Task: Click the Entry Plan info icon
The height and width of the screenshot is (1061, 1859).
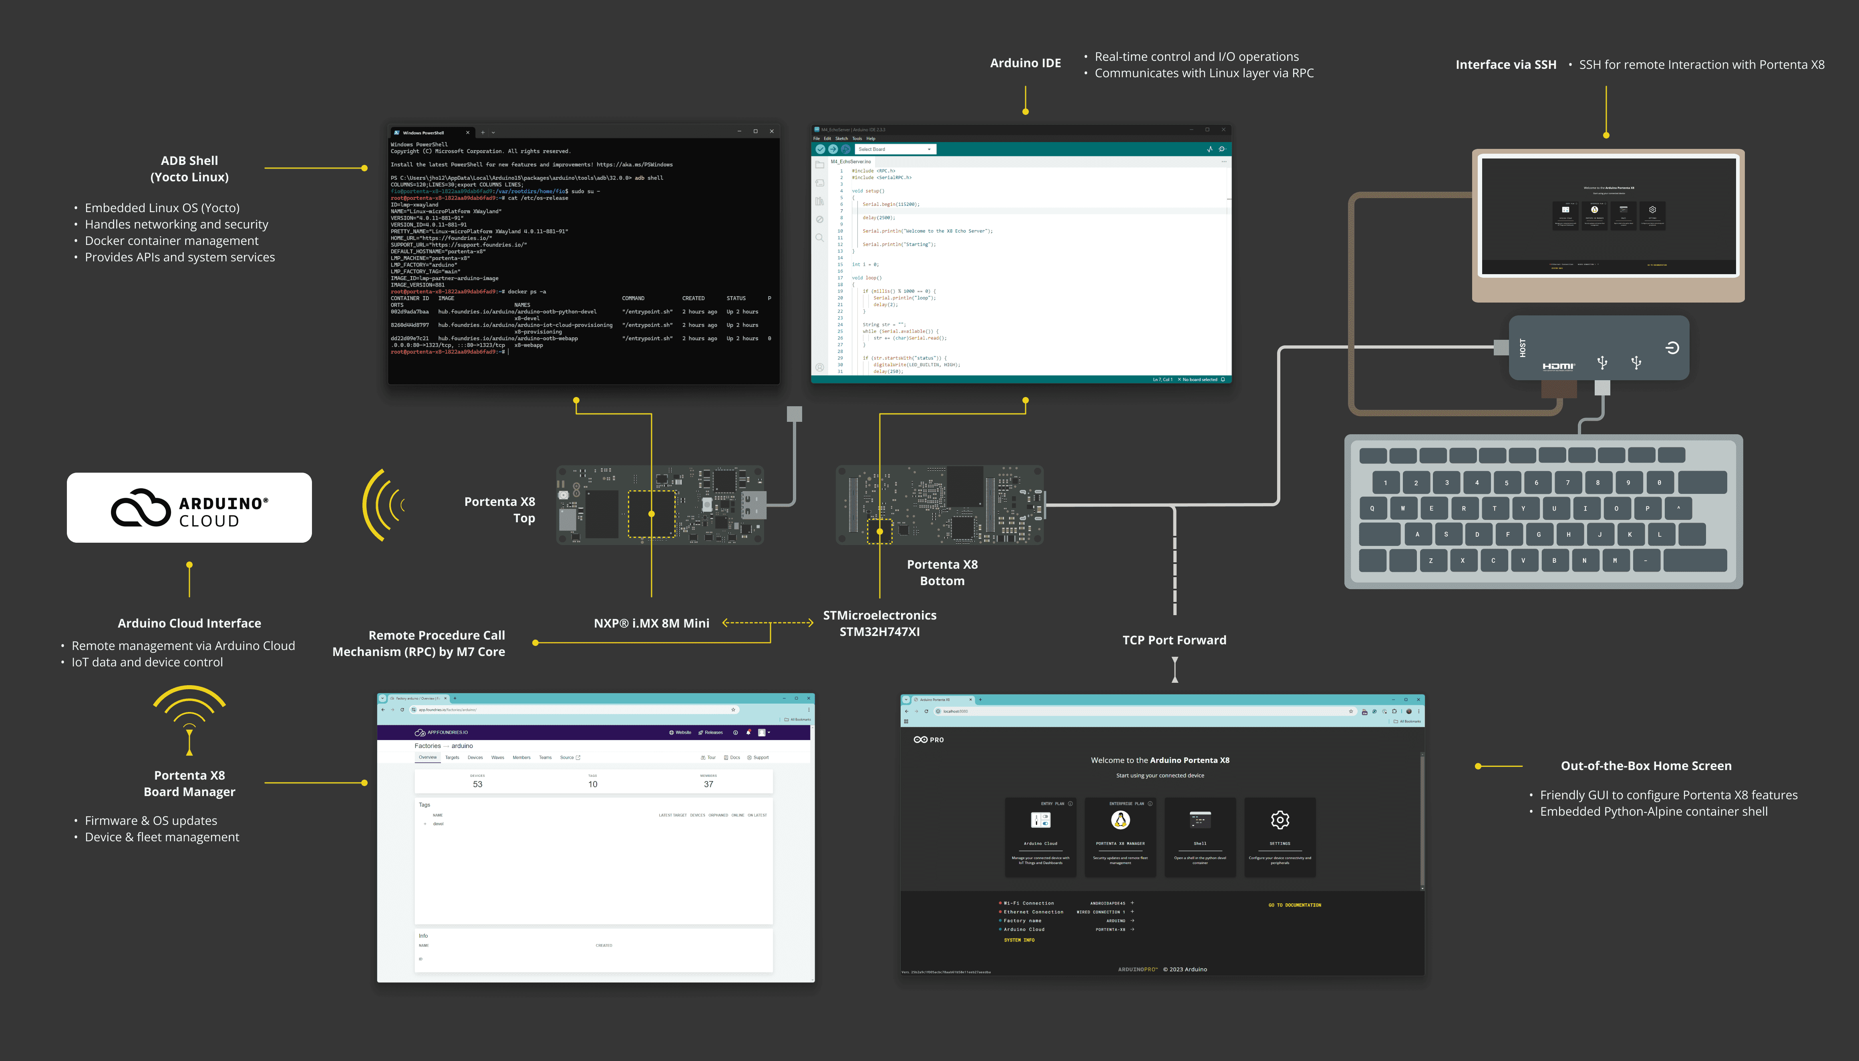Action: [x=1070, y=804]
